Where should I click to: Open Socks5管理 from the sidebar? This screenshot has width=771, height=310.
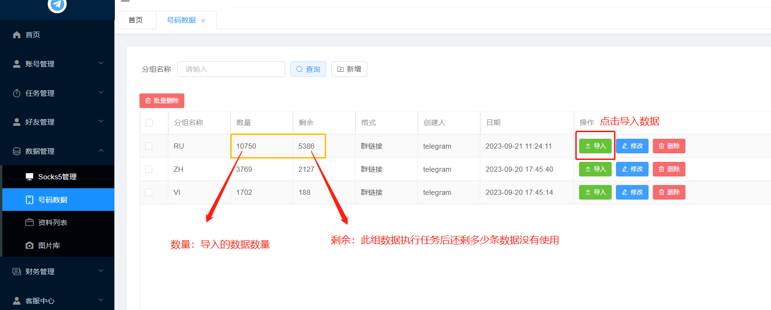point(57,177)
